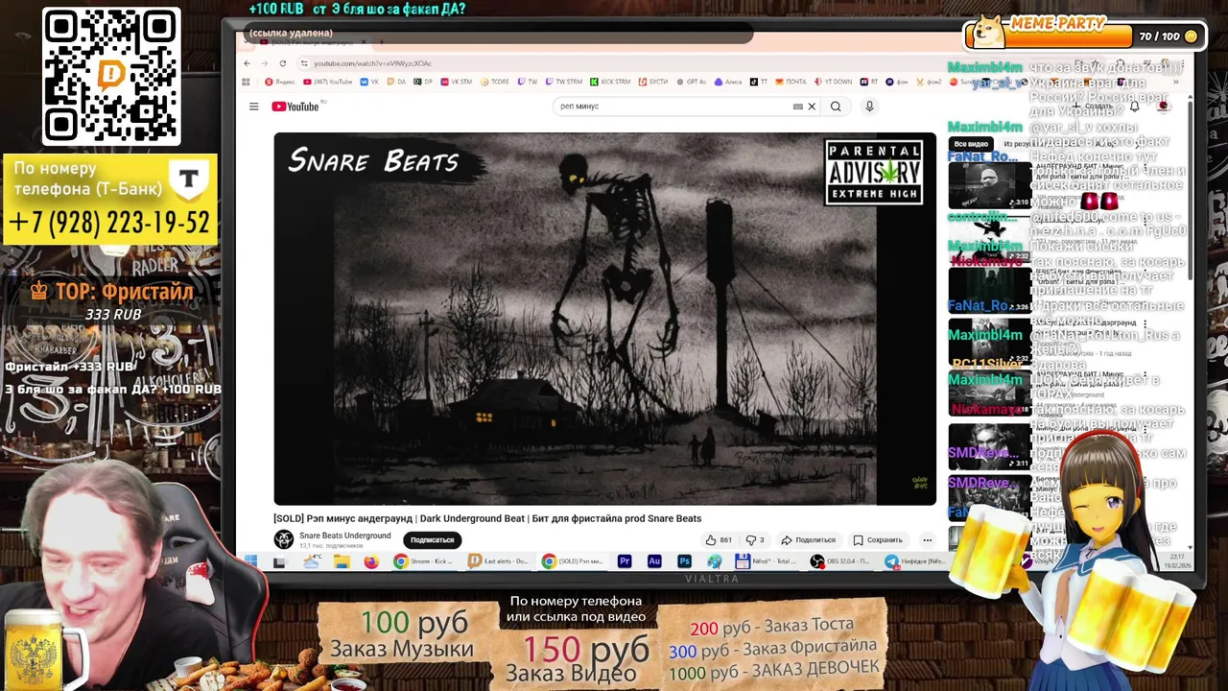Go back using the browser back arrow
The height and width of the screenshot is (691, 1228).
tap(247, 63)
